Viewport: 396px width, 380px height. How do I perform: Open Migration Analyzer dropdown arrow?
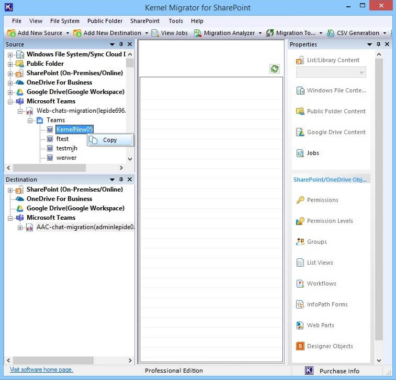tap(260, 33)
